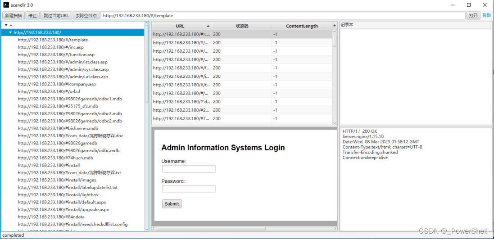Screen dimensions: 494x239
Task: Click the 去除空节点 button
Action: pyautogui.click(x=86, y=15)
